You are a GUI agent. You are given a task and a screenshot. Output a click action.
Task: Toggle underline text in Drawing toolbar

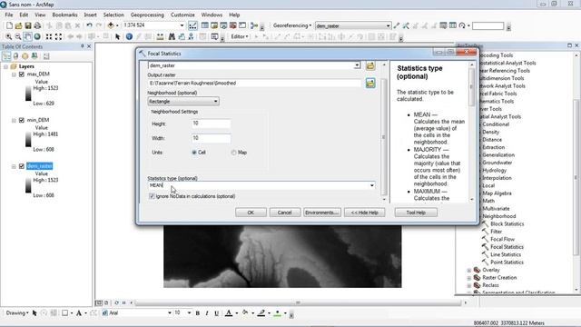pos(216,313)
